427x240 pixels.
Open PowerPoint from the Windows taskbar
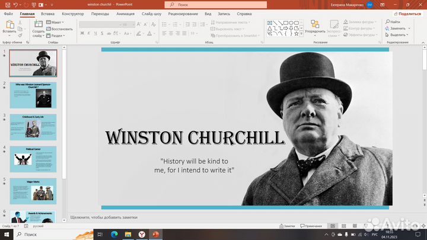tap(155, 235)
